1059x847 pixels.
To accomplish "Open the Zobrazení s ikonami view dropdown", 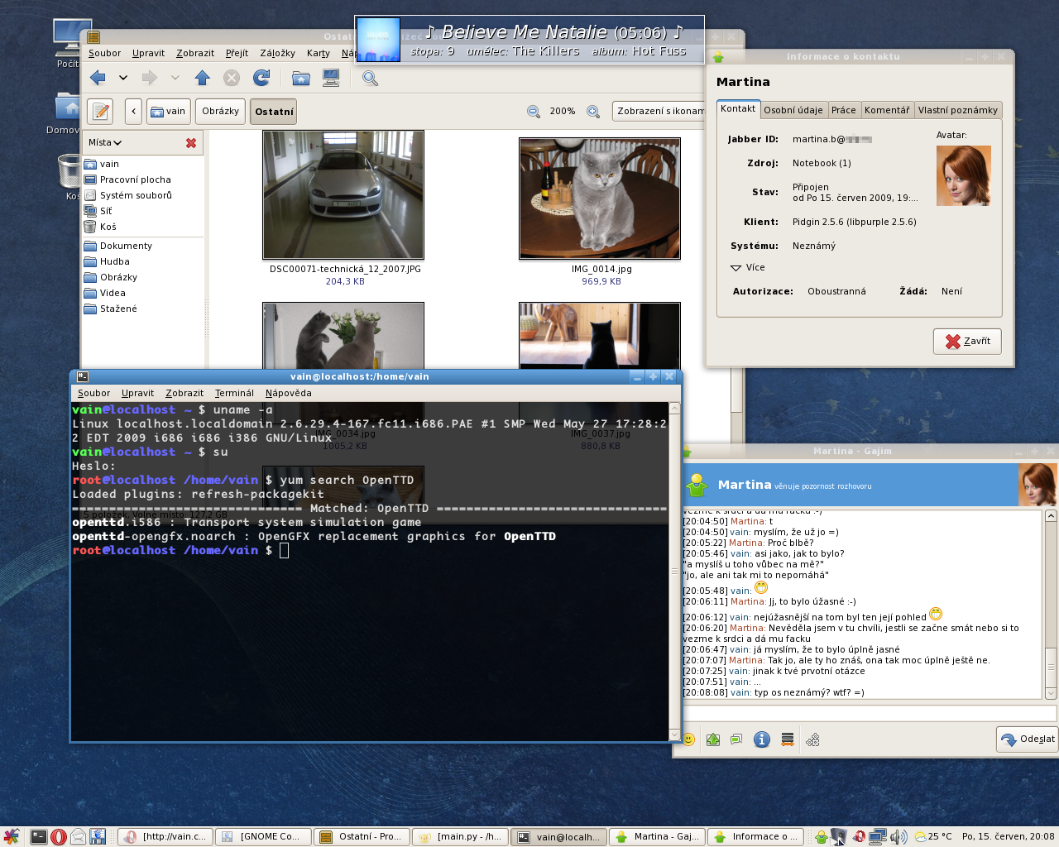I will coord(659,111).
